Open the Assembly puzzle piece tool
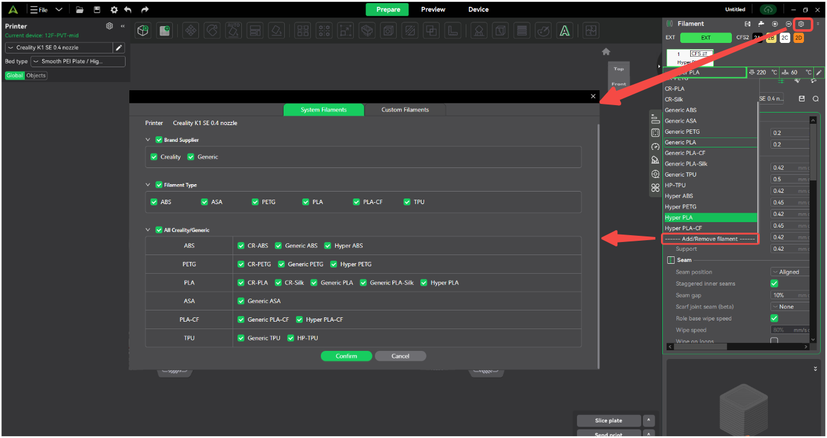 pos(591,30)
